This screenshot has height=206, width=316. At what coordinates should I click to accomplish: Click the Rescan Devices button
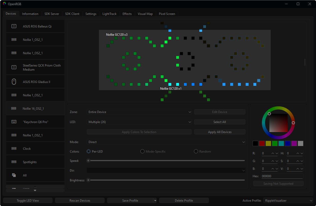[80, 201]
